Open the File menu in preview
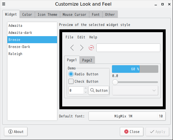173x140 pixels. pos(70,37)
